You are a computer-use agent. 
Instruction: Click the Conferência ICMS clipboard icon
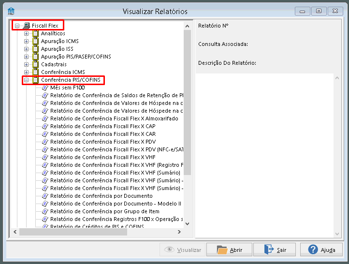point(35,72)
